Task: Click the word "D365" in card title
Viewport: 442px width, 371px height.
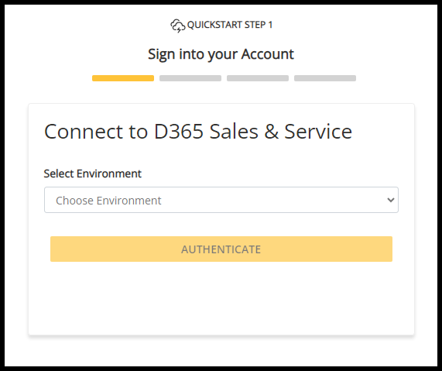Action: [x=179, y=132]
